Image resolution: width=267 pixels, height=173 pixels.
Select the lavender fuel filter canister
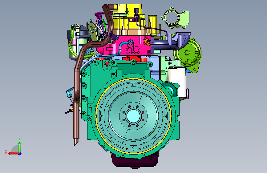(x=75, y=49)
